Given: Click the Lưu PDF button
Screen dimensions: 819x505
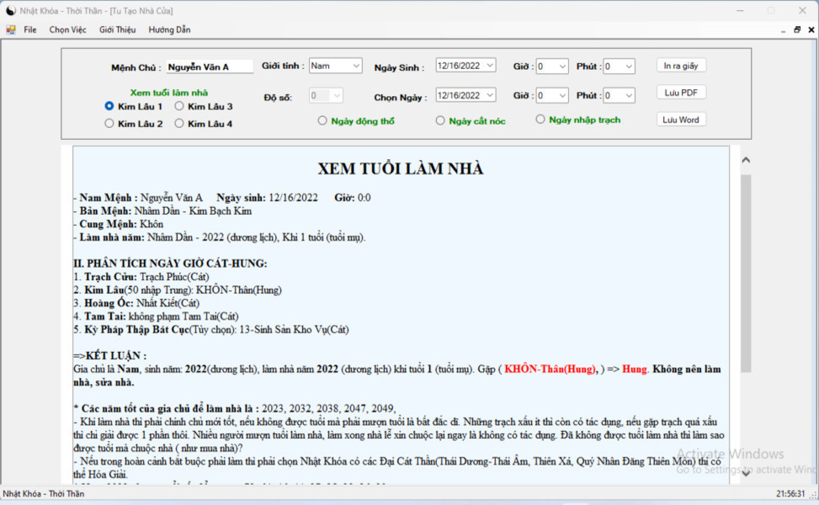Looking at the screenshot, I should click(x=681, y=93).
